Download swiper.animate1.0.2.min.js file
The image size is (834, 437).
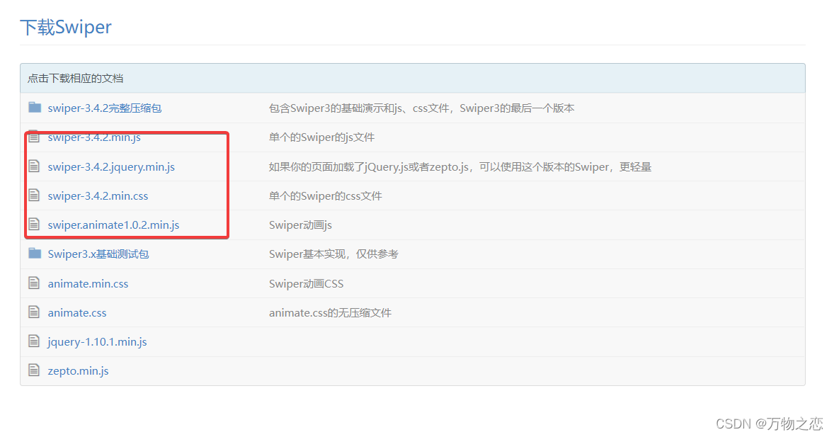pyautogui.click(x=113, y=225)
